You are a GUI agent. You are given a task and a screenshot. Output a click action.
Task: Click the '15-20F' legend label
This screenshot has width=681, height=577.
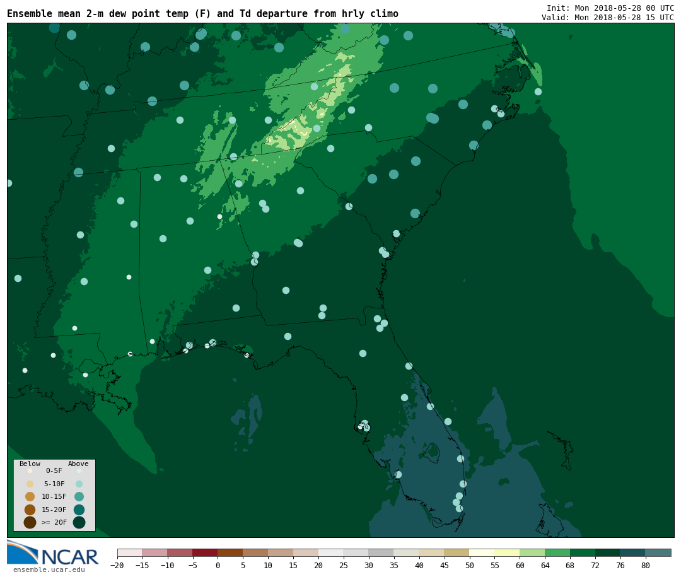54,510
